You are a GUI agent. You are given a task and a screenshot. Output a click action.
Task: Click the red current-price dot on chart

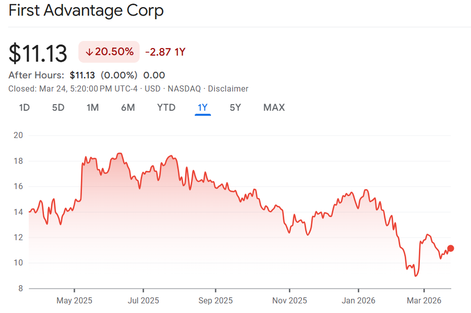click(451, 248)
